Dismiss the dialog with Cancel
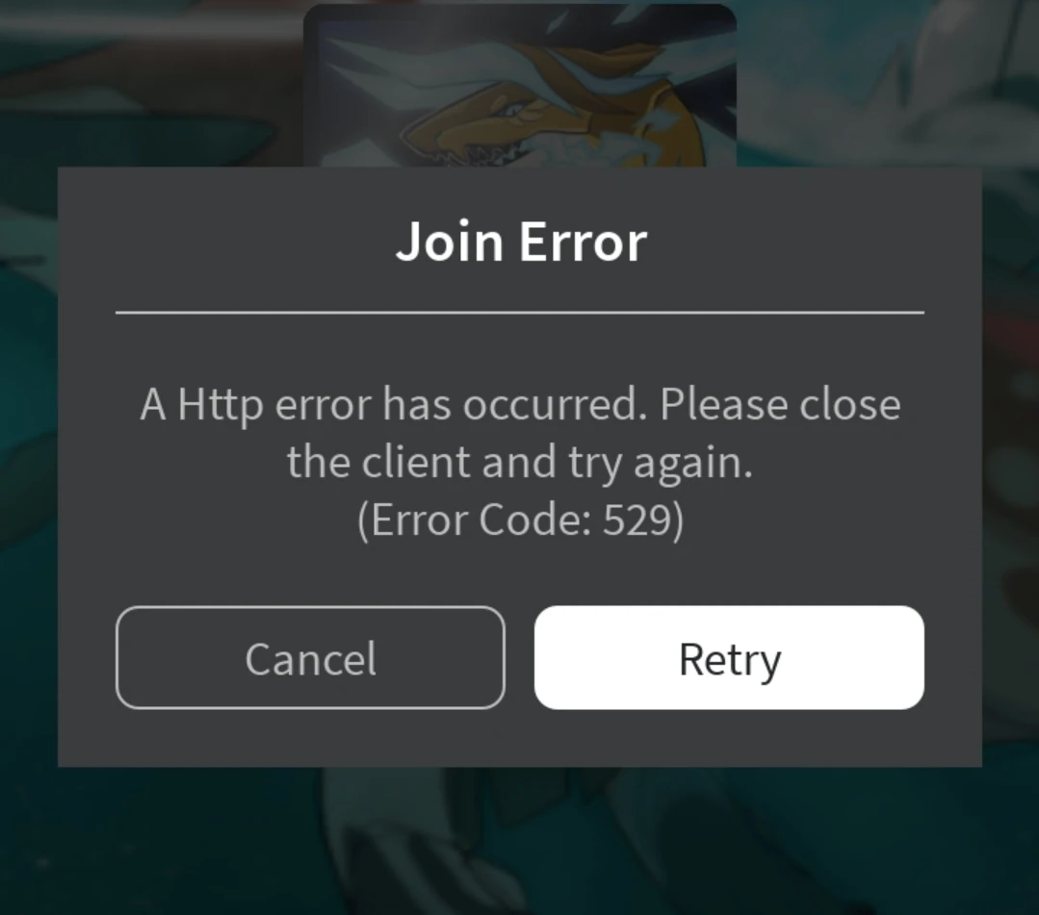Viewport: 1039px width, 915px height. 310,657
